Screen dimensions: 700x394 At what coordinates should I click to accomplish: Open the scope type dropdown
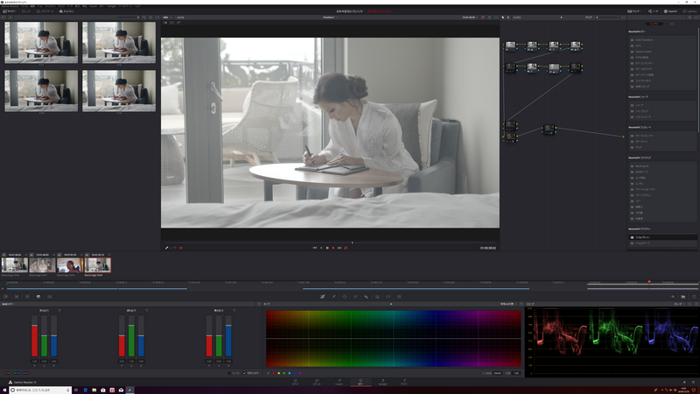tap(679, 304)
